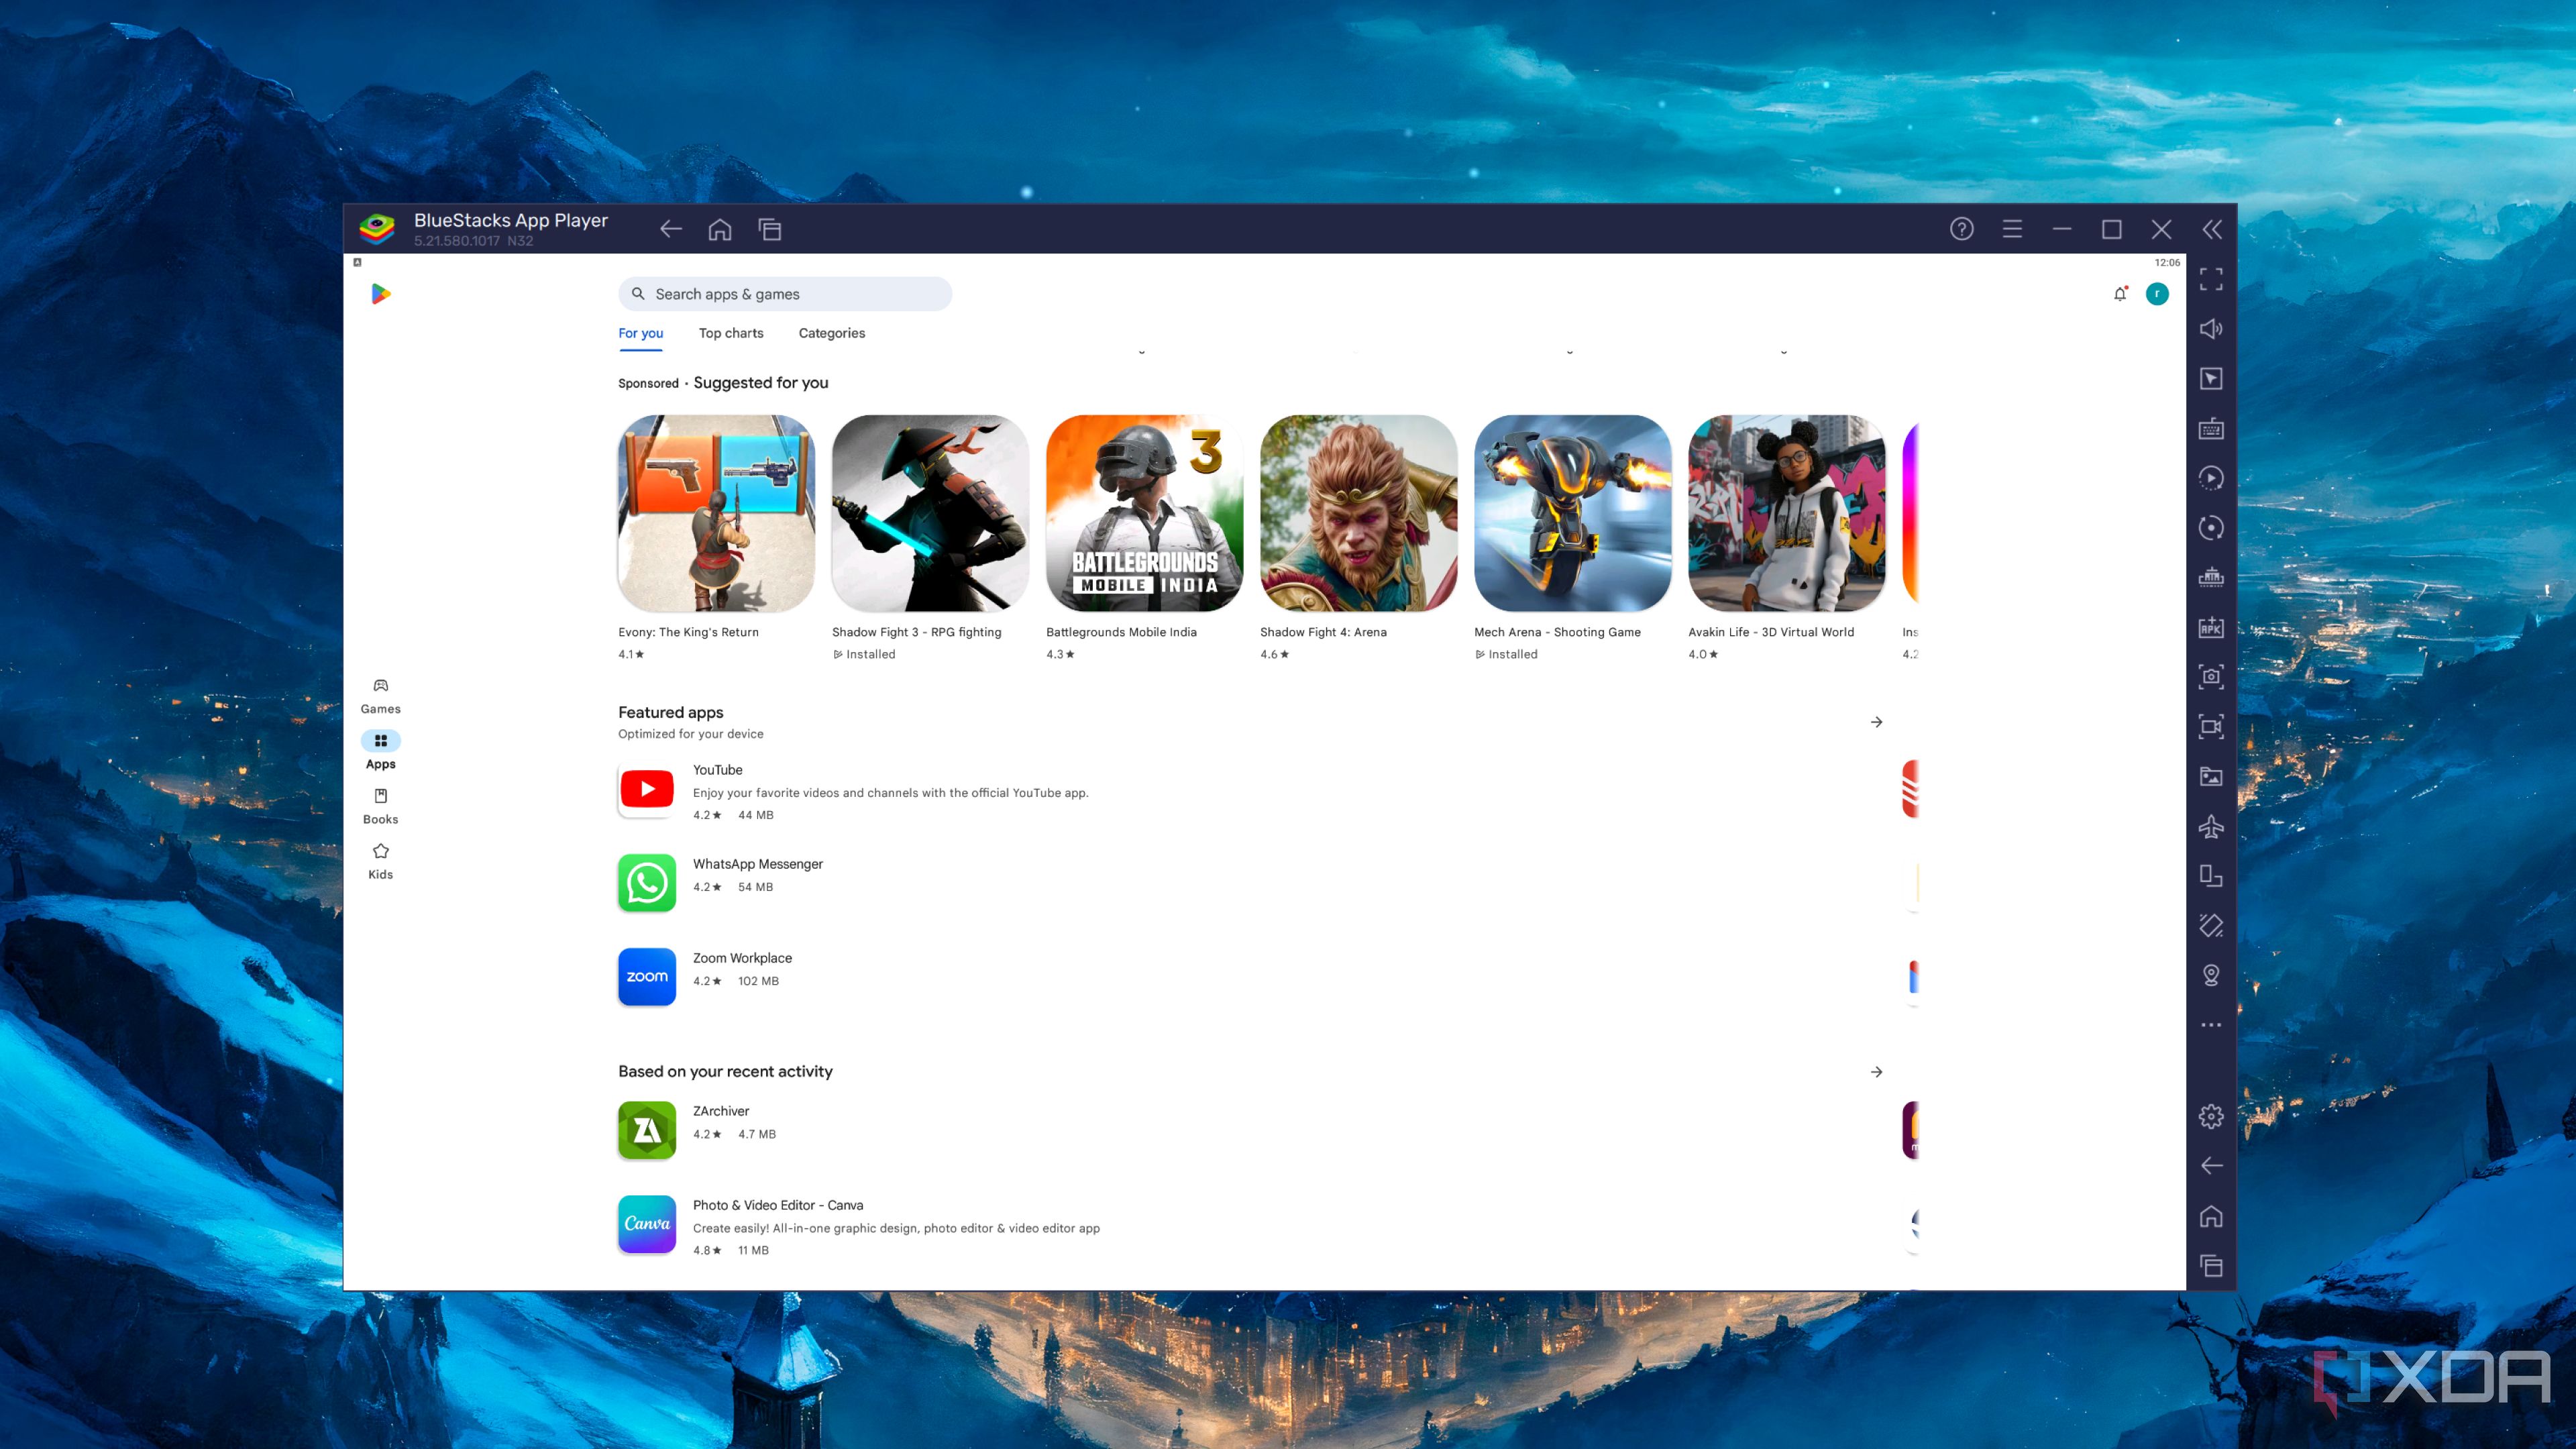Open Battlegrounds Mobile India thumbnail
This screenshot has width=2576, height=1449.
point(1144,513)
